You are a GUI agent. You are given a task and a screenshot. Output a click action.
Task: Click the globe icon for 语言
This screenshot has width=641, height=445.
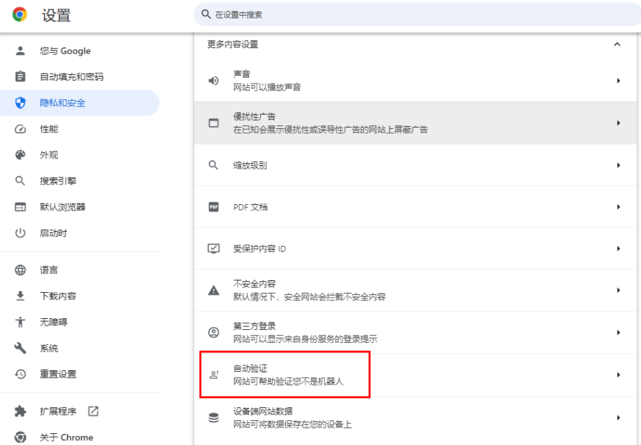[x=20, y=270]
